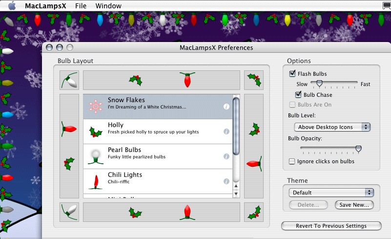Open the Apple menu
The image size is (391, 239).
pos(12,5)
